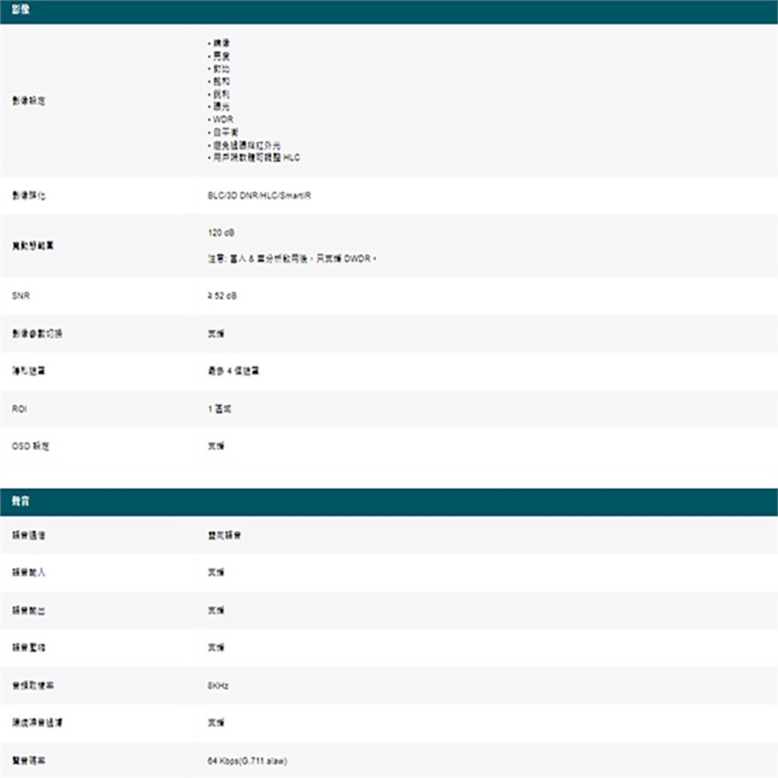Image resolution: width=778 pixels, height=778 pixels.
Task: Select the first row label under 聲音 header
Action: [29, 536]
